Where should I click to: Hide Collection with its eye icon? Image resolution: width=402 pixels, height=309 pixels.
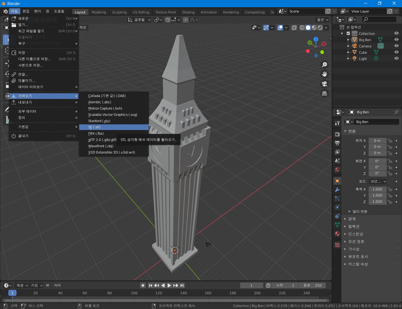(396, 33)
